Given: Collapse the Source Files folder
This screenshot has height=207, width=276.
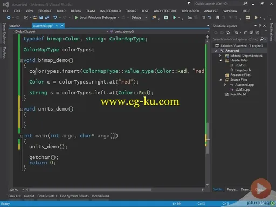Looking at the screenshot, I should coord(220,80).
